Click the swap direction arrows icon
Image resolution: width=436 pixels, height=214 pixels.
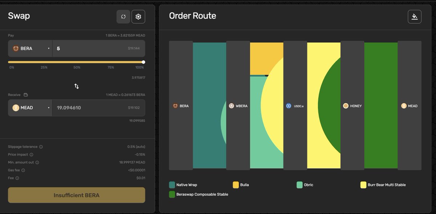(77, 86)
